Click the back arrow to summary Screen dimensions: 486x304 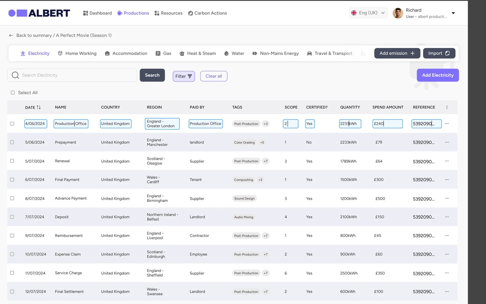tap(11, 35)
